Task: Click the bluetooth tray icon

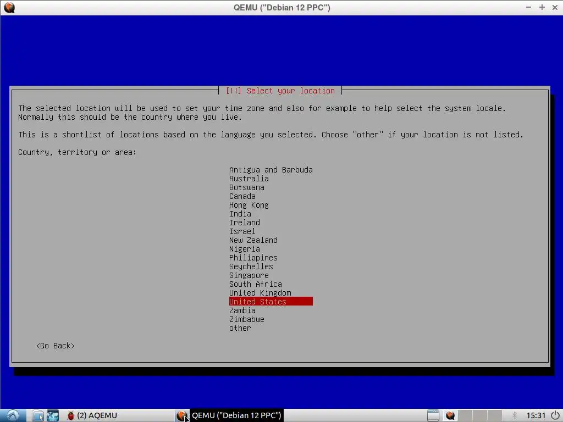Action: (x=515, y=415)
